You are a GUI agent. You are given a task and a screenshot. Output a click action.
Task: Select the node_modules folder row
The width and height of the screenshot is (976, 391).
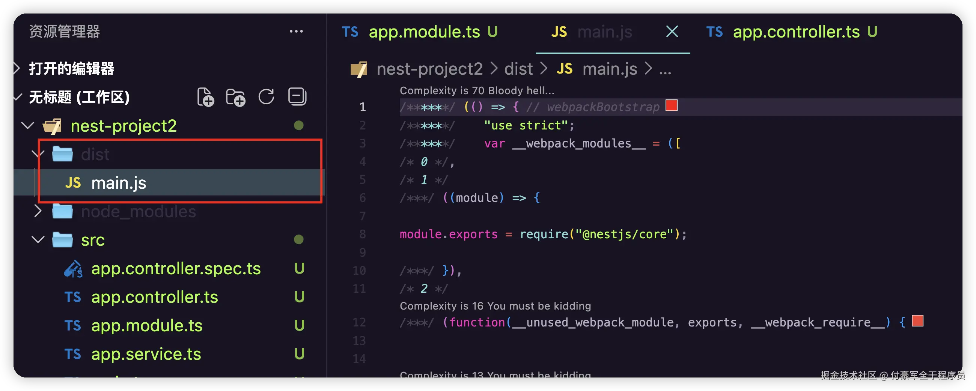169,211
